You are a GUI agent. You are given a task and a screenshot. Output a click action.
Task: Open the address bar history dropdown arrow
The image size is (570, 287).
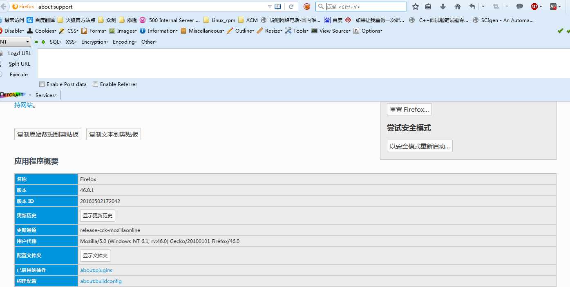coord(270,7)
